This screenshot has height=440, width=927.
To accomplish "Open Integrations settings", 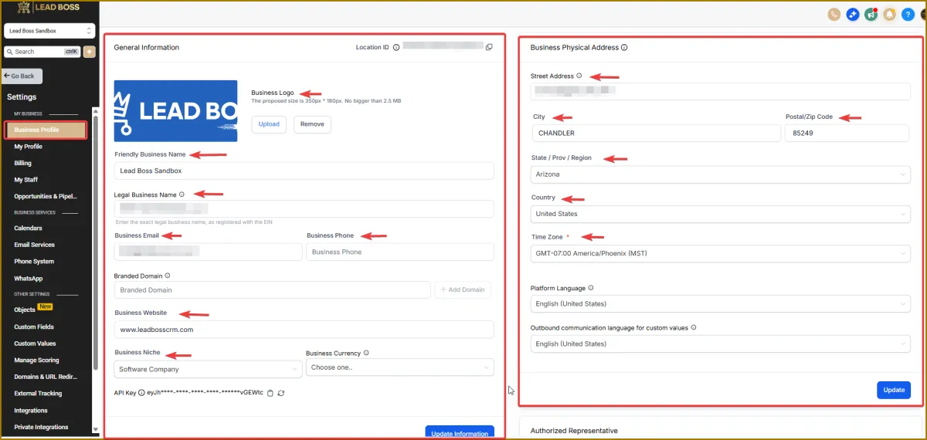I will (31, 411).
